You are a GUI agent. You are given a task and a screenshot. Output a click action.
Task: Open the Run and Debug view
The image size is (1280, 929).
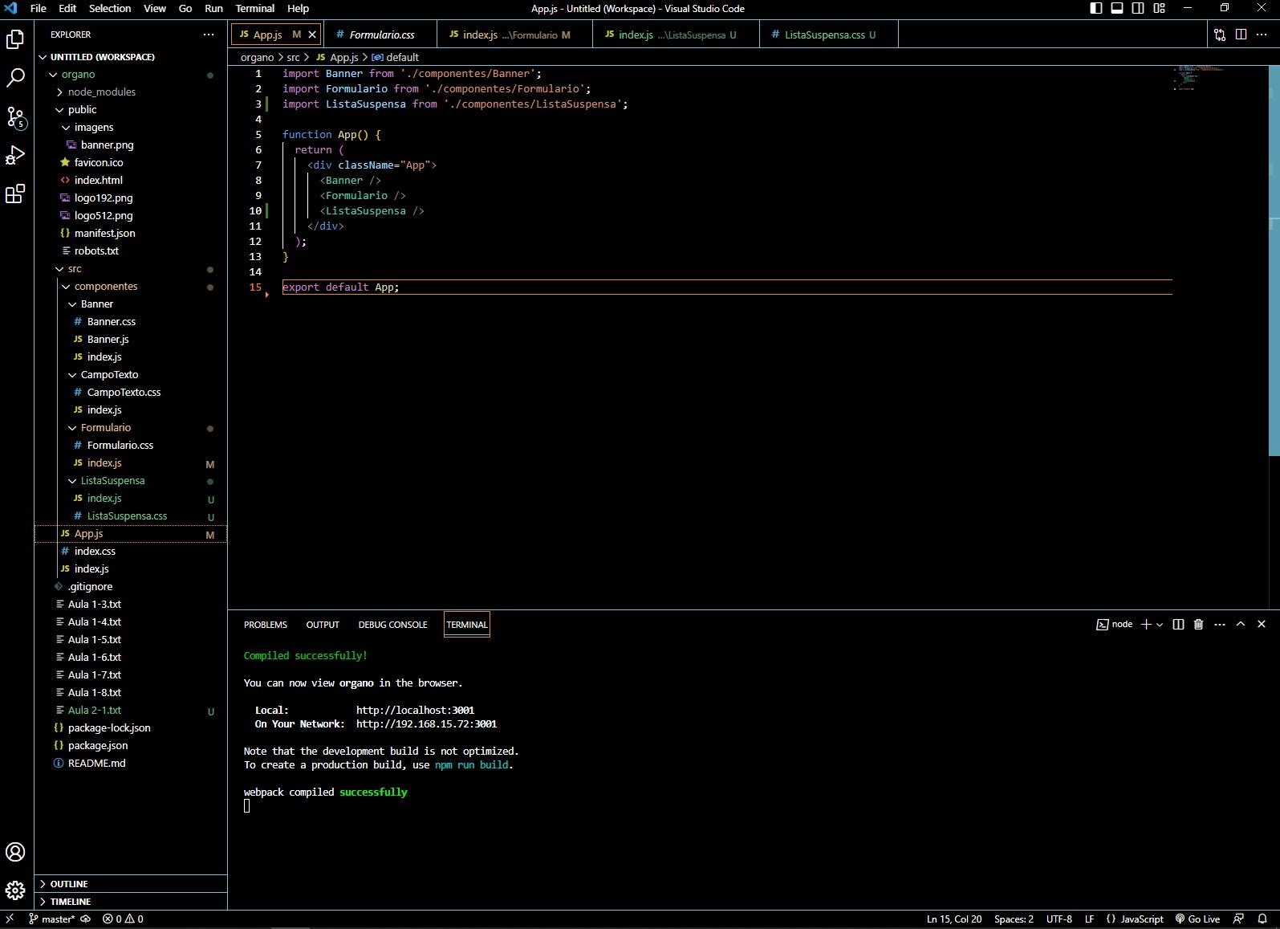[x=15, y=155]
